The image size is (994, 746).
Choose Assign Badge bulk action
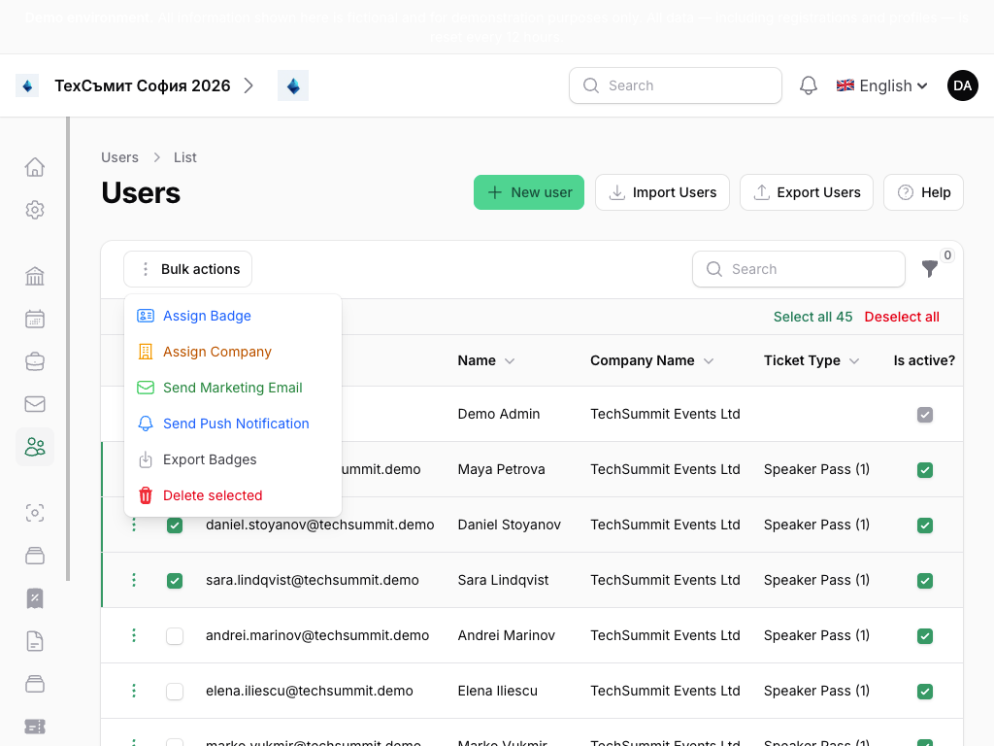point(233,316)
